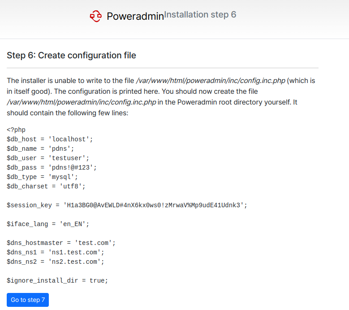Click the $ignore_install_dir = true line

coord(57,280)
